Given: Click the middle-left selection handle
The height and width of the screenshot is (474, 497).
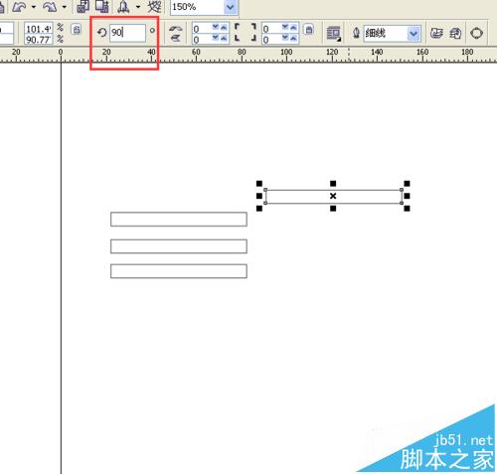Looking at the screenshot, I should 259,196.
